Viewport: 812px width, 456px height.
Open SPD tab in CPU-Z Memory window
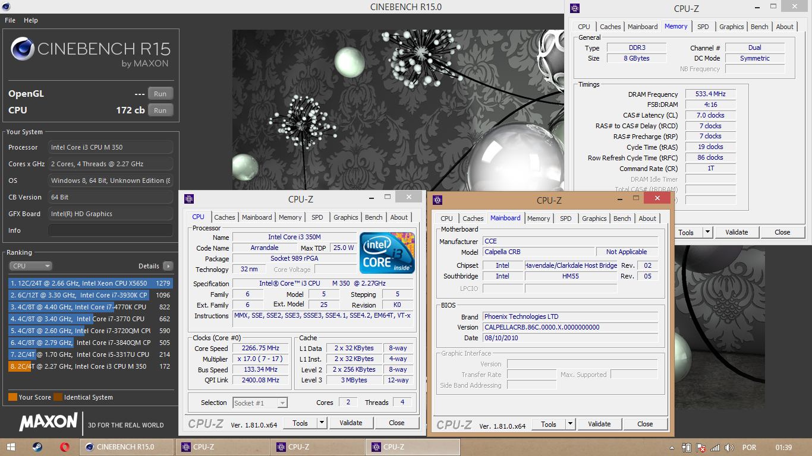(703, 27)
